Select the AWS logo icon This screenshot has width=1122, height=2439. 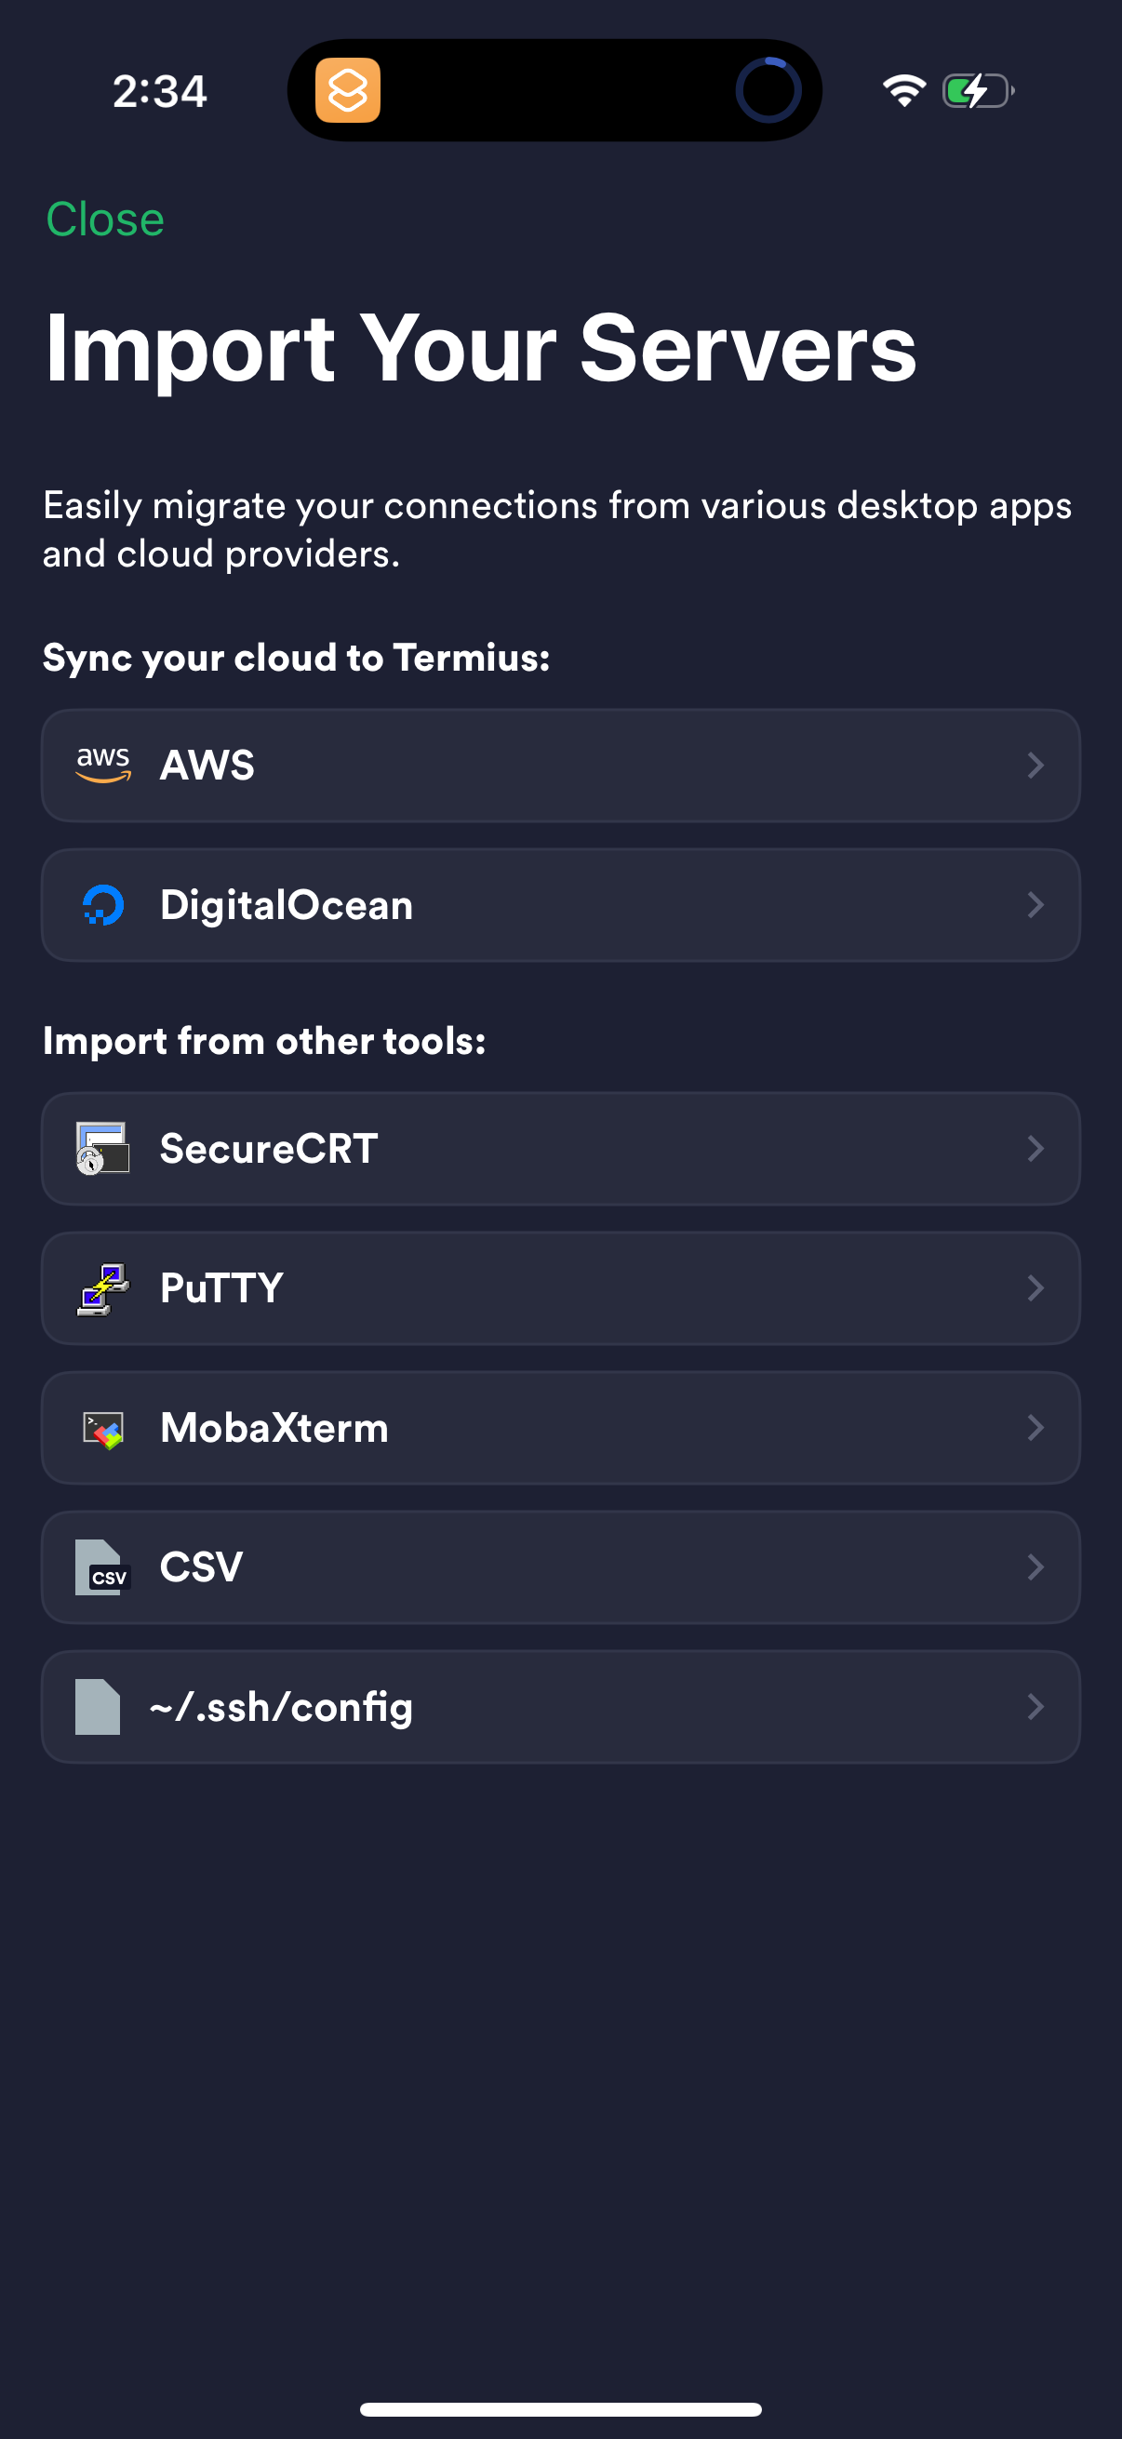click(104, 765)
